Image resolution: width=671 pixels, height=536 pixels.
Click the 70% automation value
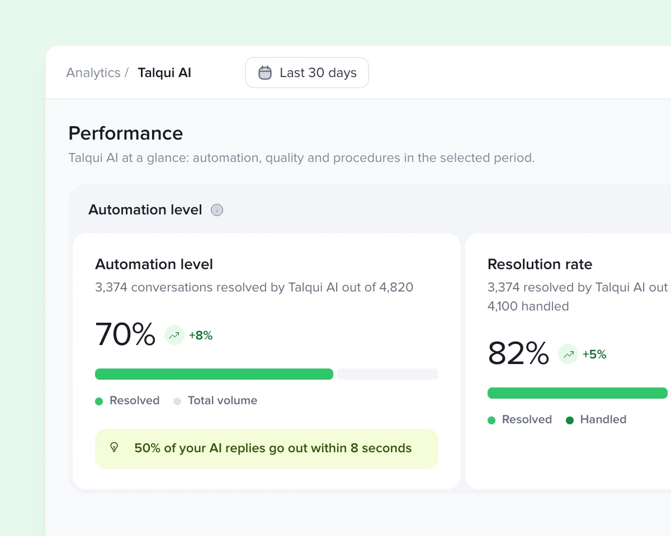125,335
